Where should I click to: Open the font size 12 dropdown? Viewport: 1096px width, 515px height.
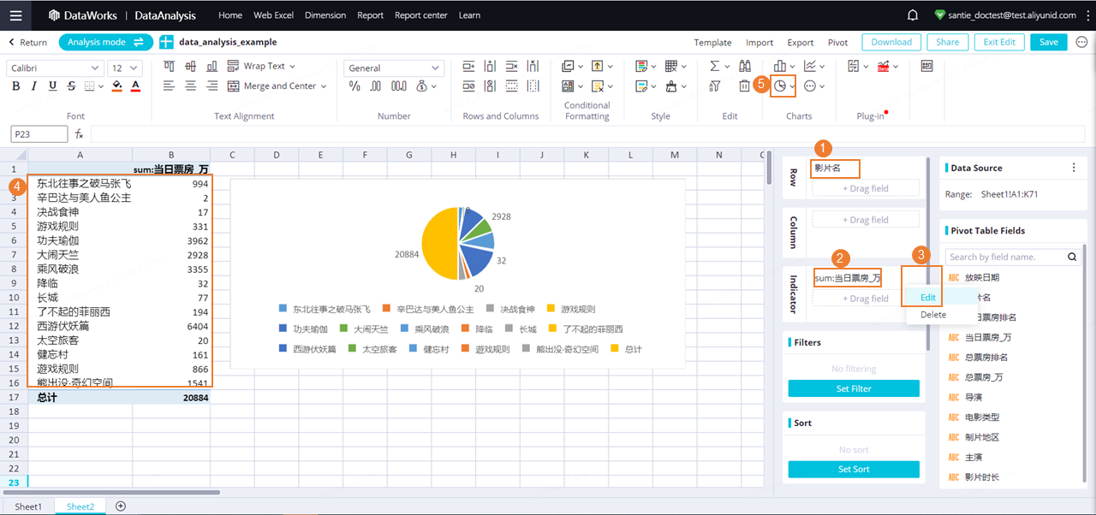125,68
